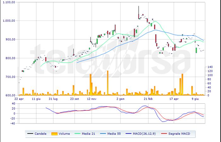The height and width of the screenshot is (142, 221).
Task: Click the 140 volume axis label
Action: [210, 67]
